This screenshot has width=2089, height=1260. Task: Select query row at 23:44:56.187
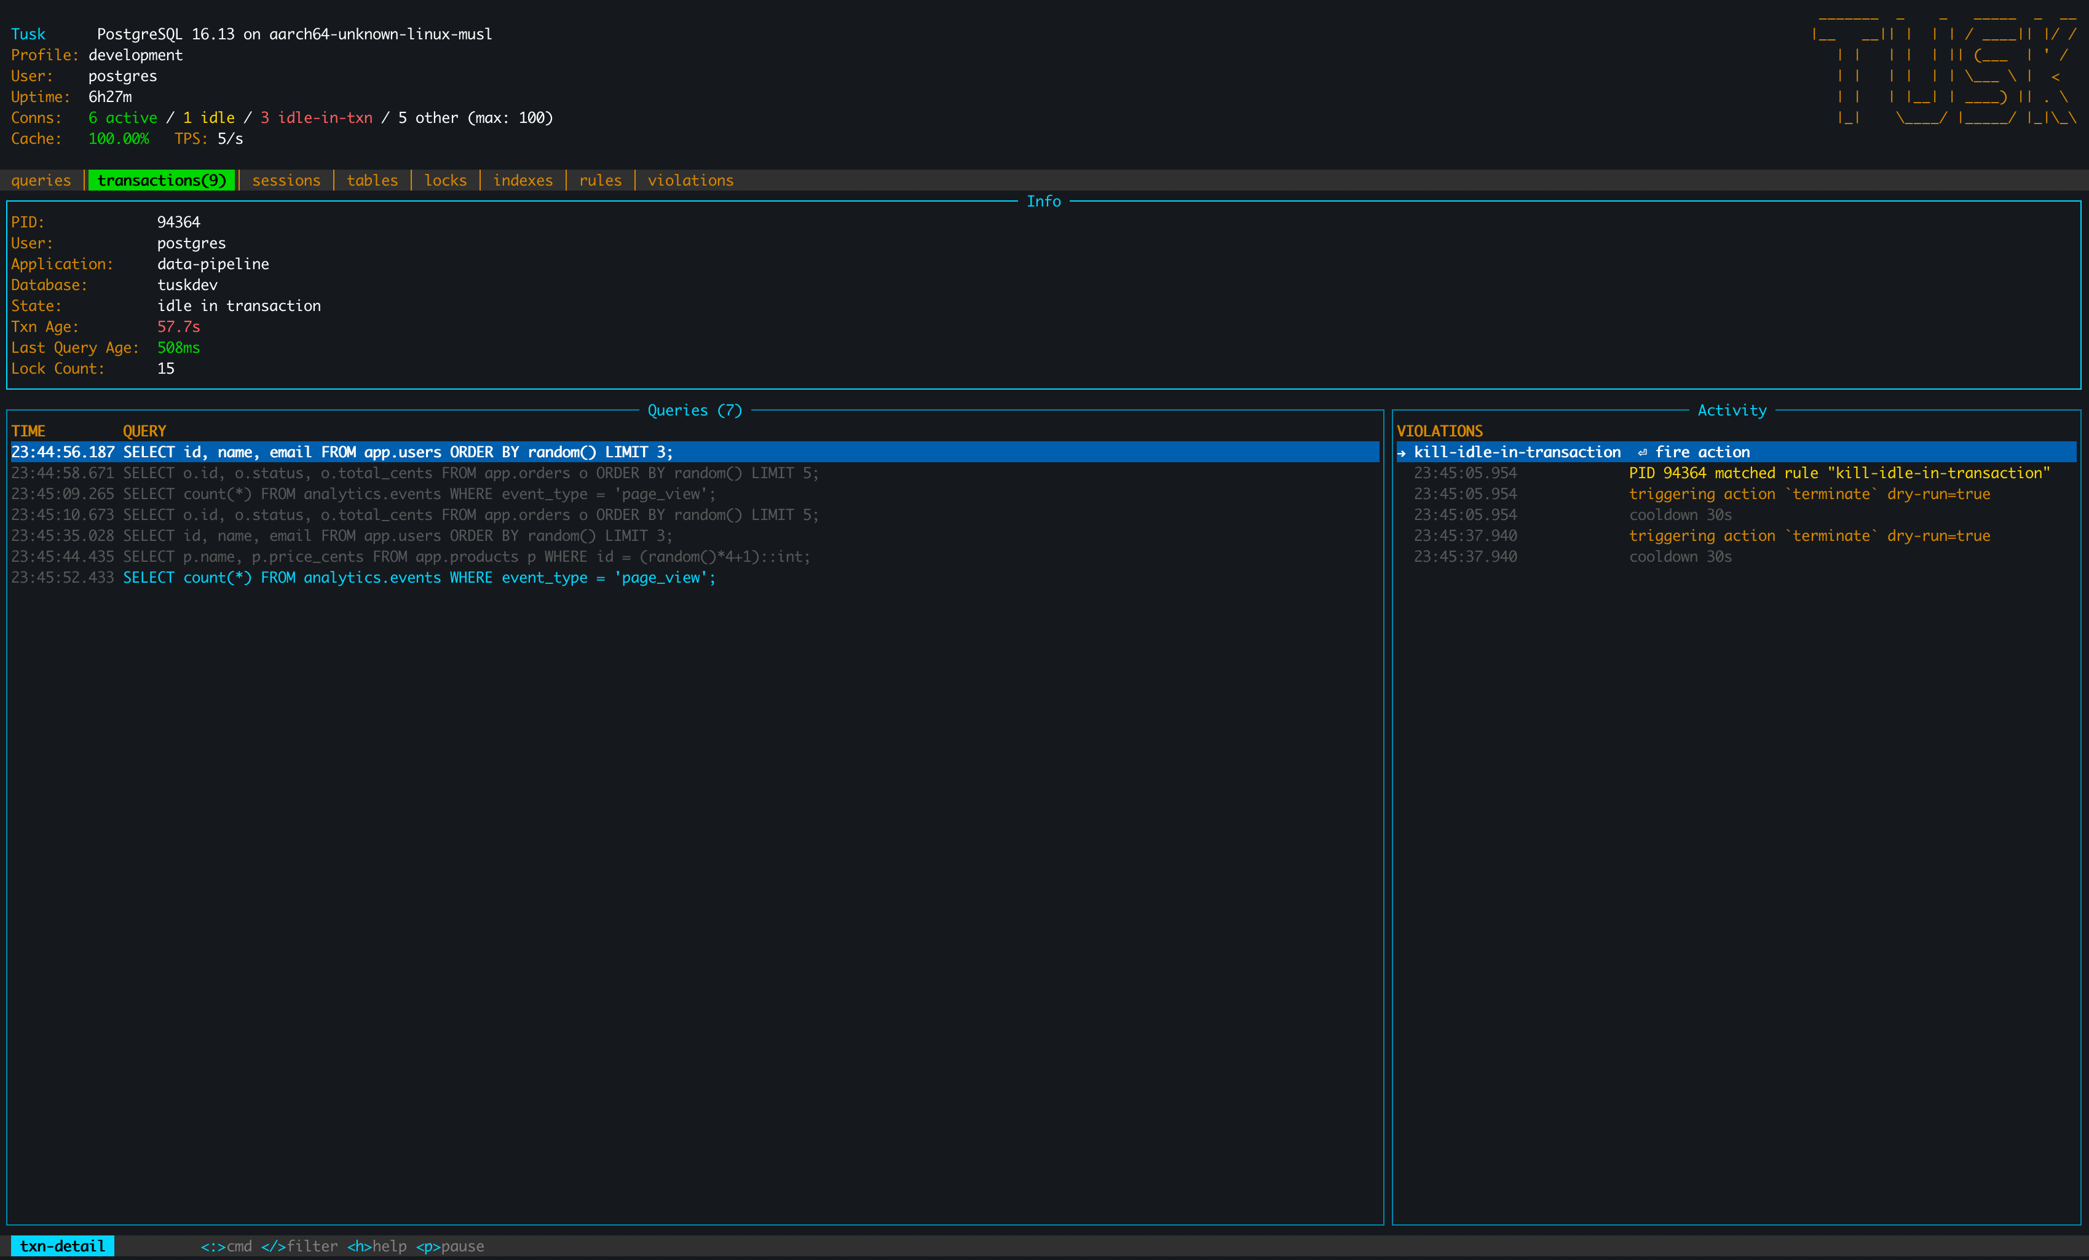click(x=694, y=452)
